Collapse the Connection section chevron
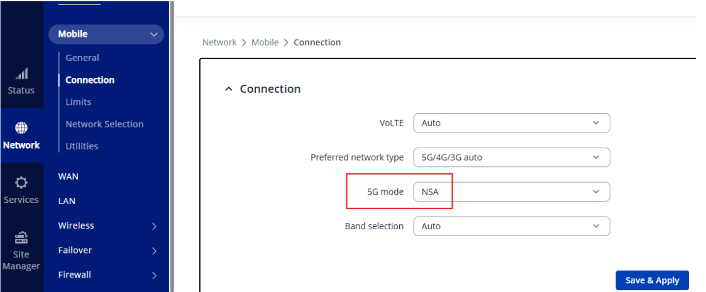Image resolution: width=706 pixels, height=292 pixels. [229, 89]
